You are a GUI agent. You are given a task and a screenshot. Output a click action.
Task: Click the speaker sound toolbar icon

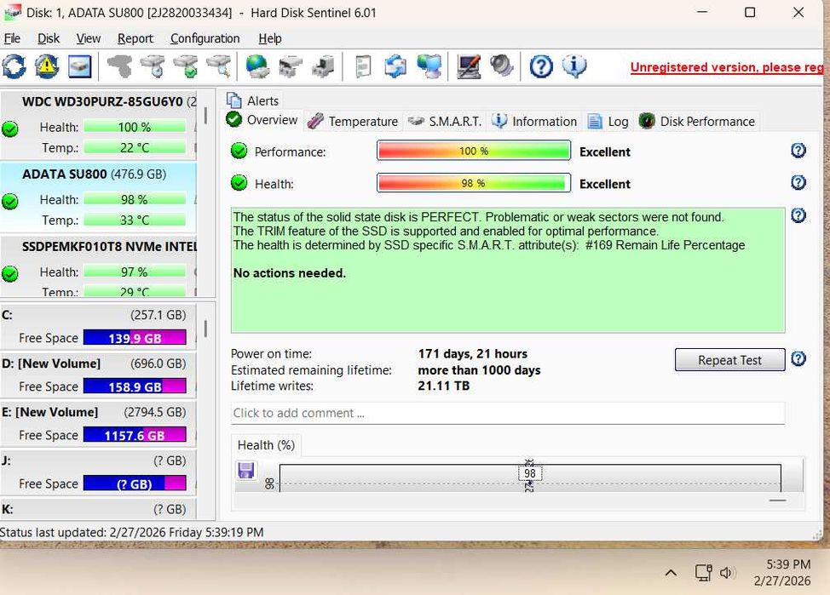coord(501,66)
